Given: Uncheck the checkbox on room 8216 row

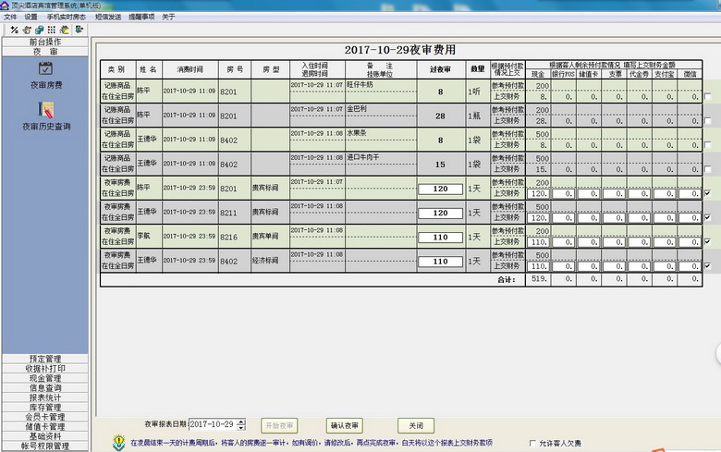Looking at the screenshot, I should (707, 241).
